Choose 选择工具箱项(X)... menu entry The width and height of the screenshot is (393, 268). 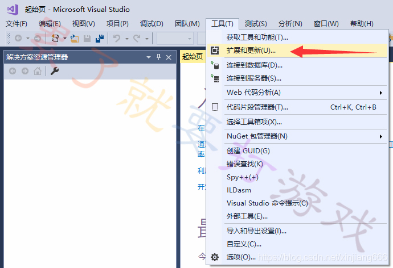[297, 122]
